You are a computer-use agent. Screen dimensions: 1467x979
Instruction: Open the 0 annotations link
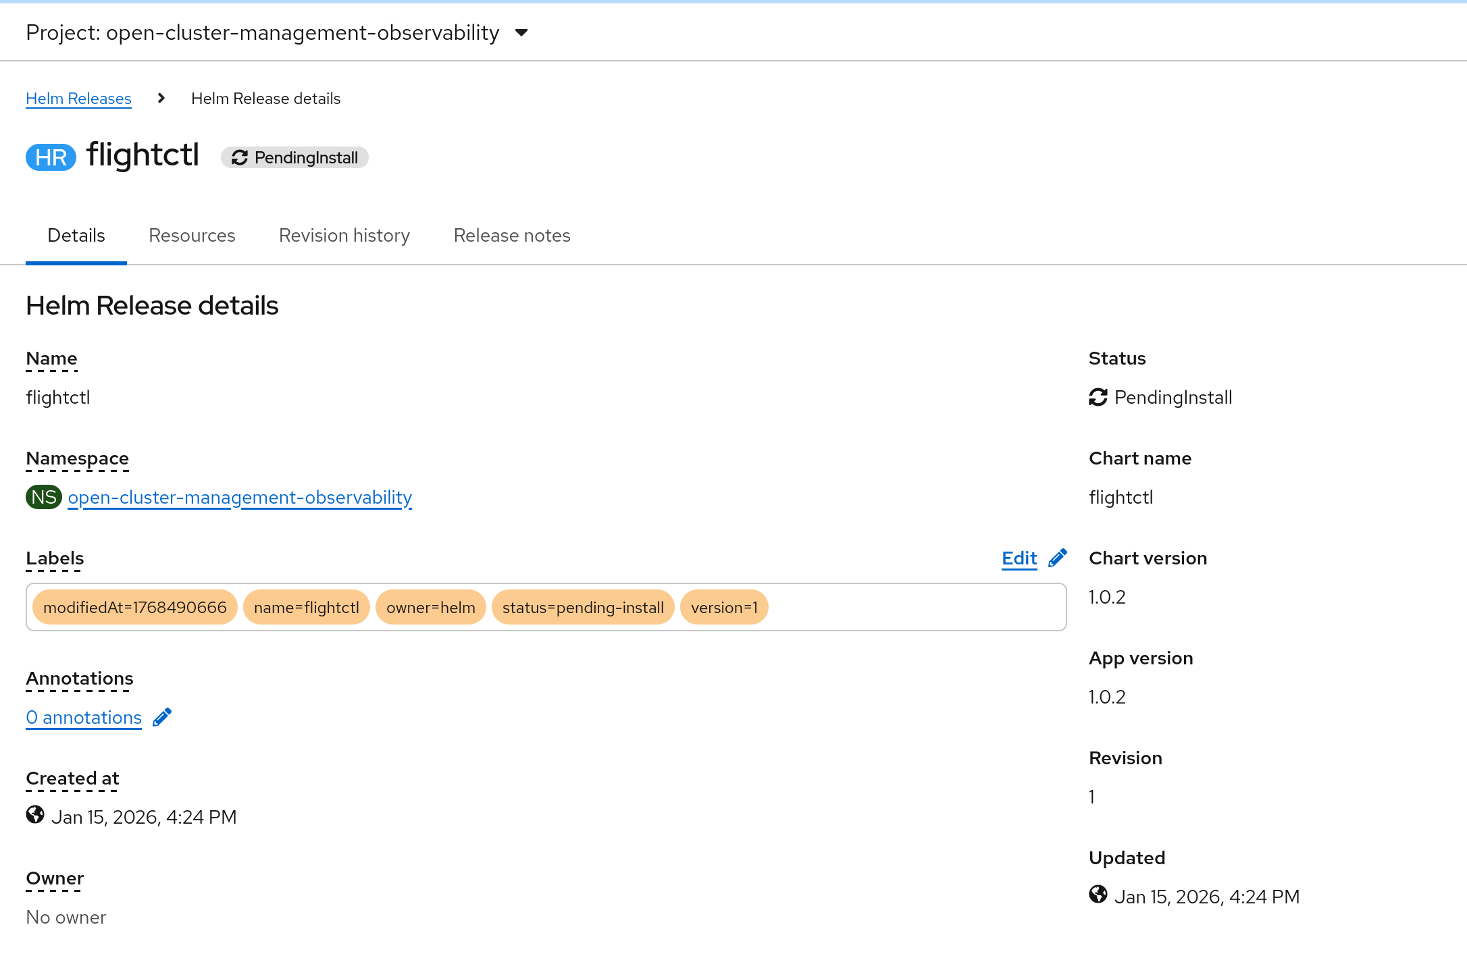(84, 718)
